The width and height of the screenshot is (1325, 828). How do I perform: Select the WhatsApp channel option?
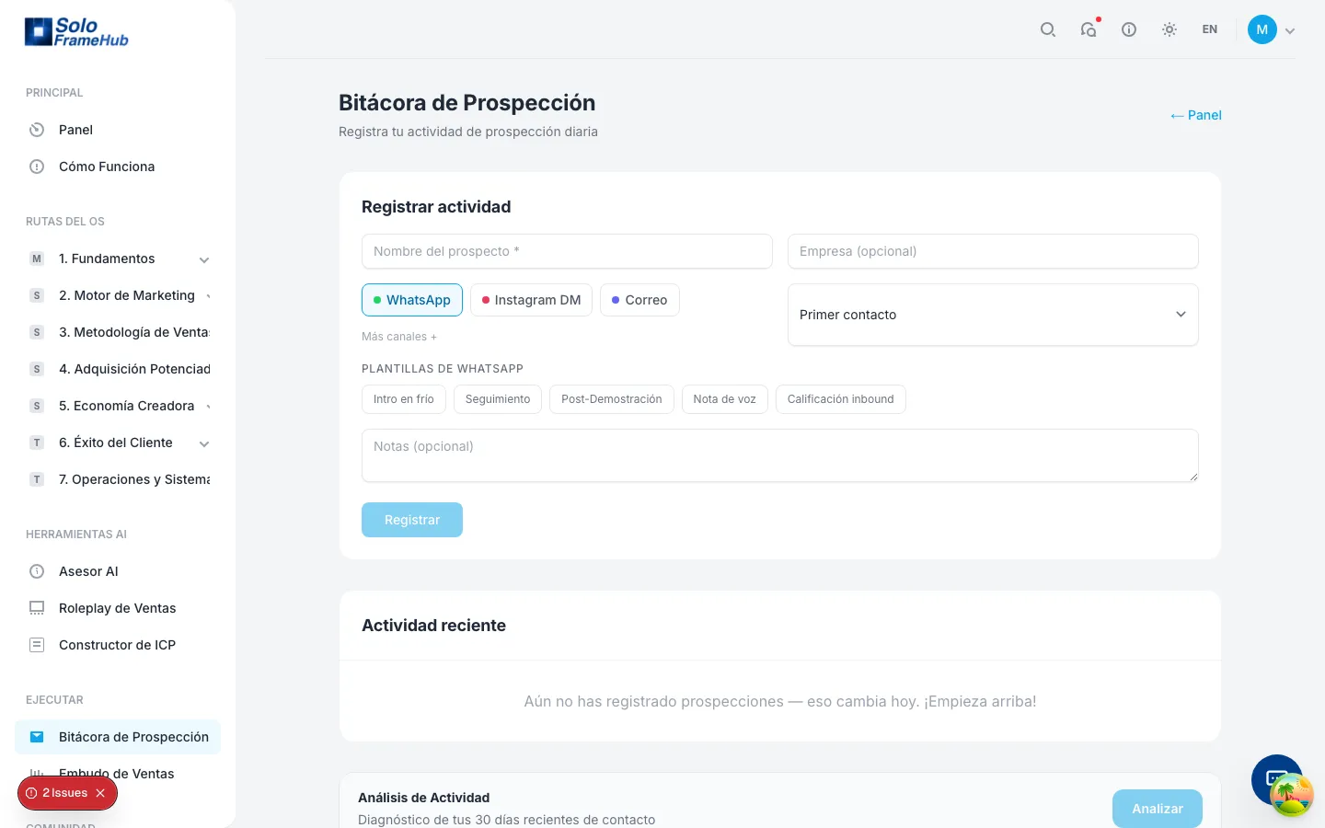(412, 300)
